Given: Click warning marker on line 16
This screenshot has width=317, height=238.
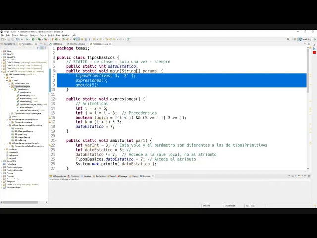Looking at the screenshot, I should pyautogui.click(x=50, y=118).
